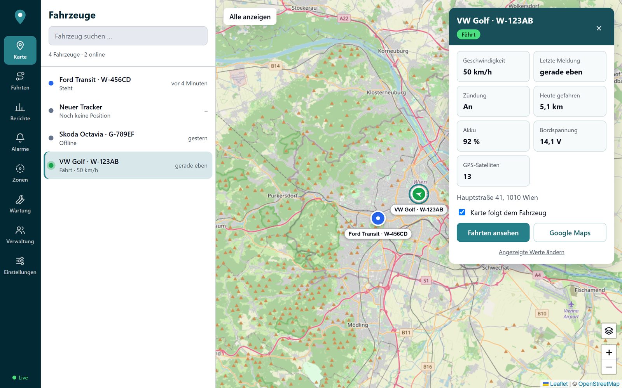
Task: Click the Live status indicator
Action: (x=20, y=378)
